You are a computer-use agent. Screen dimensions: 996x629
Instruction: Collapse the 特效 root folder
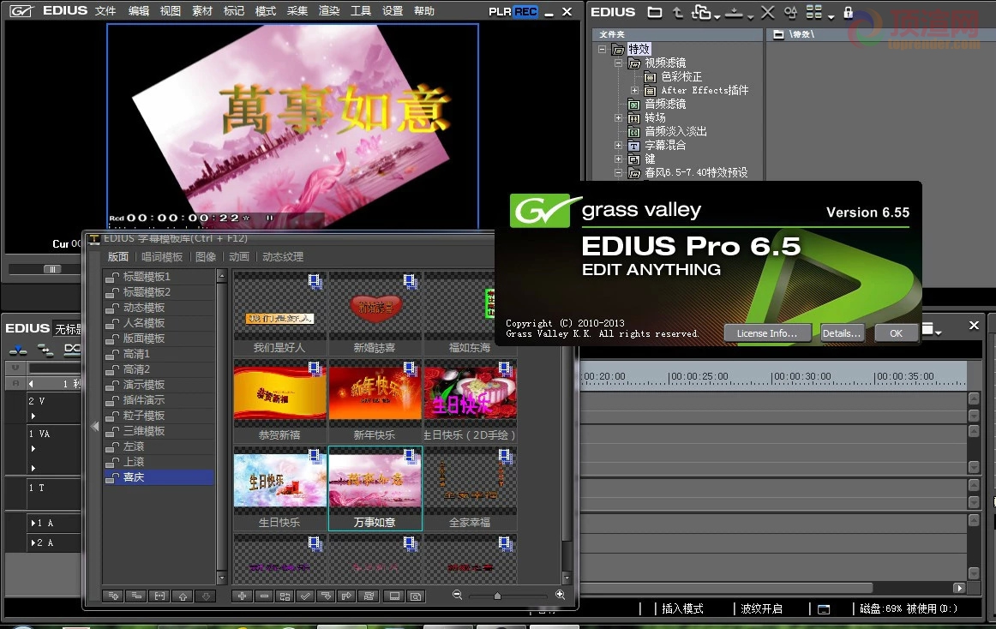point(603,49)
